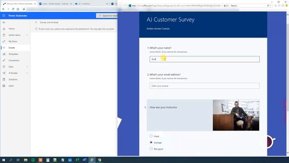Image resolution: width=289 pixels, height=163 pixels.
Task: Click the Home house icon in sidebar
Action: coord(4,29)
